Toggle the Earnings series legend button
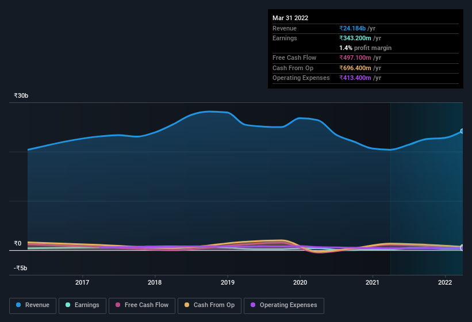 click(x=82, y=305)
